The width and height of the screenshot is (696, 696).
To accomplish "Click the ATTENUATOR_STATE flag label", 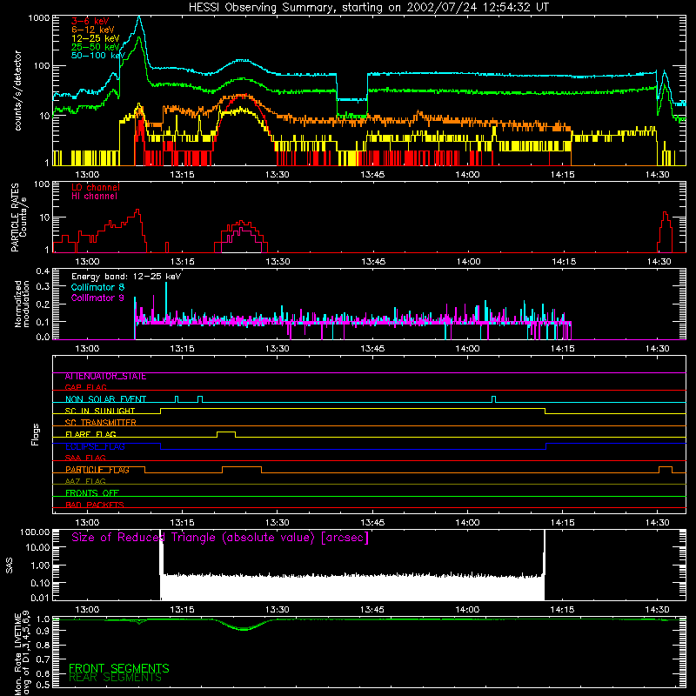I will [x=105, y=377].
